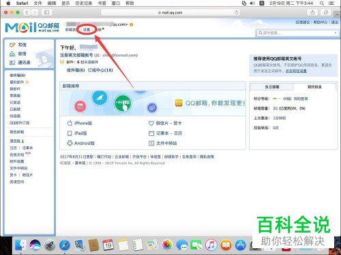Open 已删除 deleted folder

point(15,109)
